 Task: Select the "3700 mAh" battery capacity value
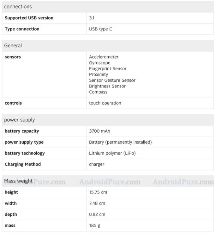coord(100,131)
